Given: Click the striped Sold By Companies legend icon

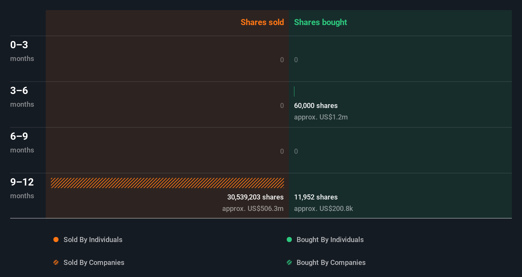Looking at the screenshot, I should 56,262.
